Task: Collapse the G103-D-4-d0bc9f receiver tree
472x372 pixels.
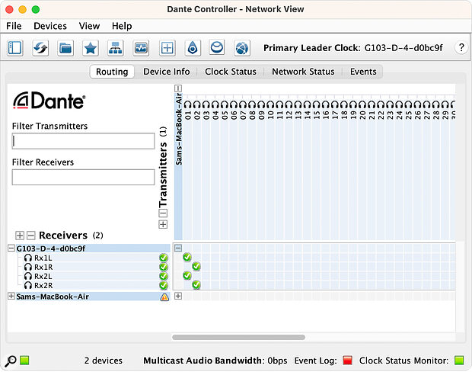Action: [x=11, y=248]
